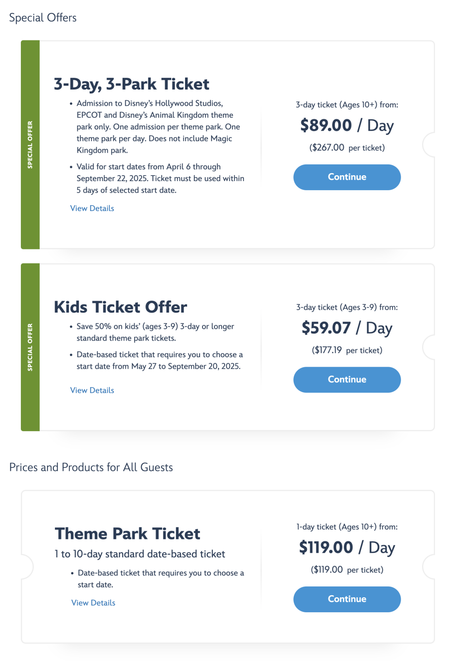Click the 1 to 10-day standard date-based ticket subtitle

pyautogui.click(x=140, y=554)
